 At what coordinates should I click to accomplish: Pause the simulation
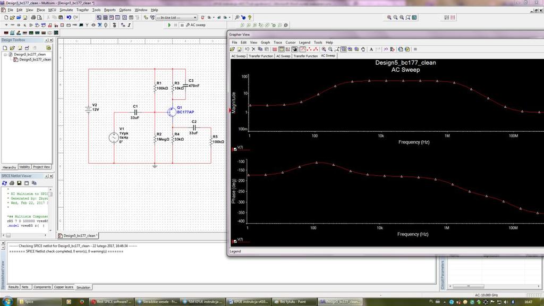175,25
